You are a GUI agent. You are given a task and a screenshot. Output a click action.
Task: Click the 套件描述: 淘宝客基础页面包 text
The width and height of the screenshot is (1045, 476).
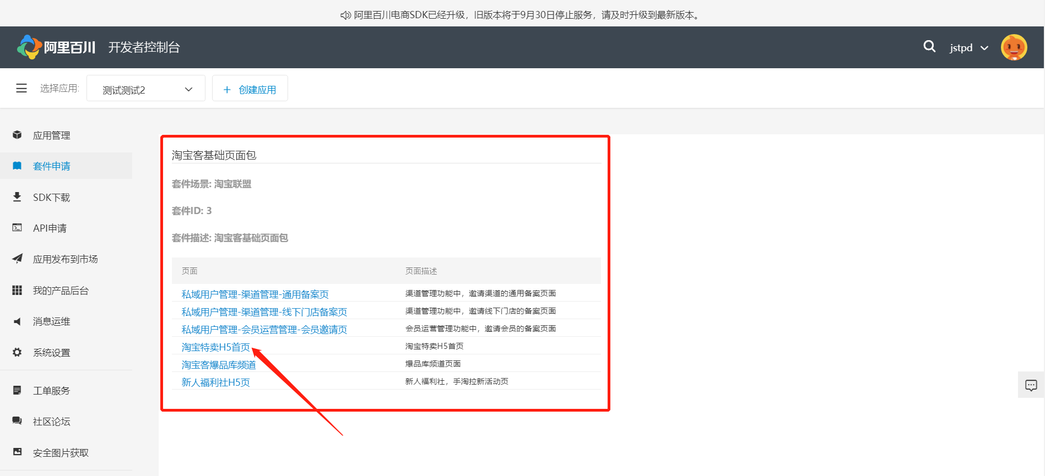230,238
